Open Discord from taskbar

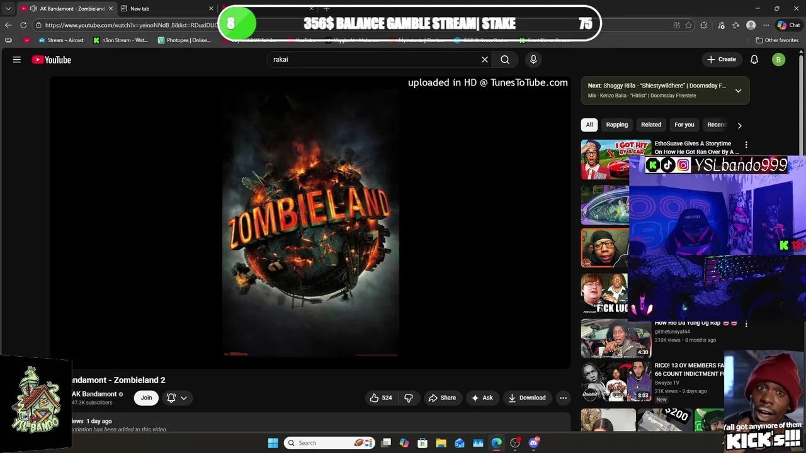point(534,443)
